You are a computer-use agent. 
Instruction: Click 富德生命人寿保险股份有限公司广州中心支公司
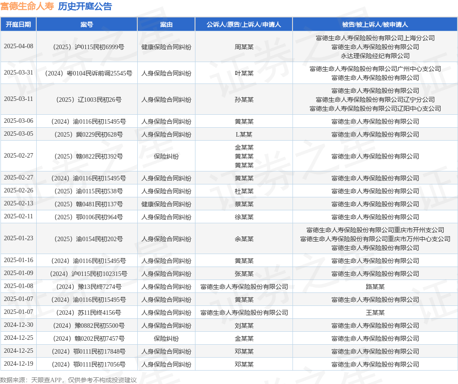375,69
